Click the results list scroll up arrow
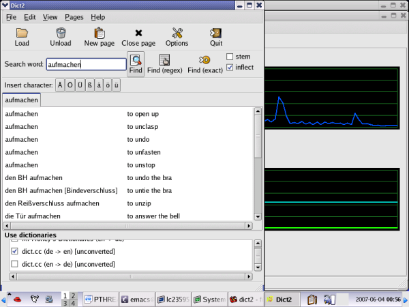Screen dimensions: 409x307 coord(258,111)
